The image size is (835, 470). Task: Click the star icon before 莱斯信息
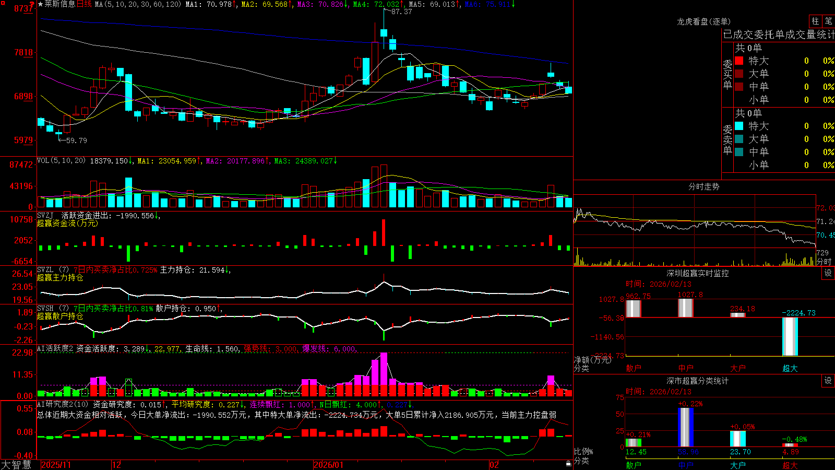41,4
